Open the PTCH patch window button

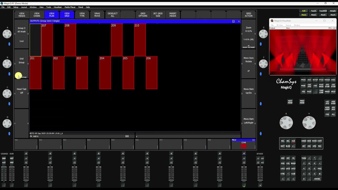click(x=321, y=80)
